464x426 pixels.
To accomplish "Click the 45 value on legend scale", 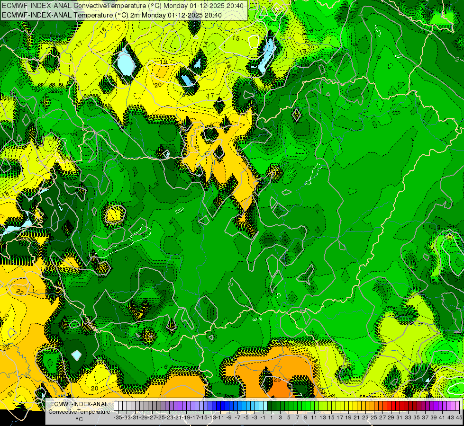I will pyautogui.click(x=459, y=417).
